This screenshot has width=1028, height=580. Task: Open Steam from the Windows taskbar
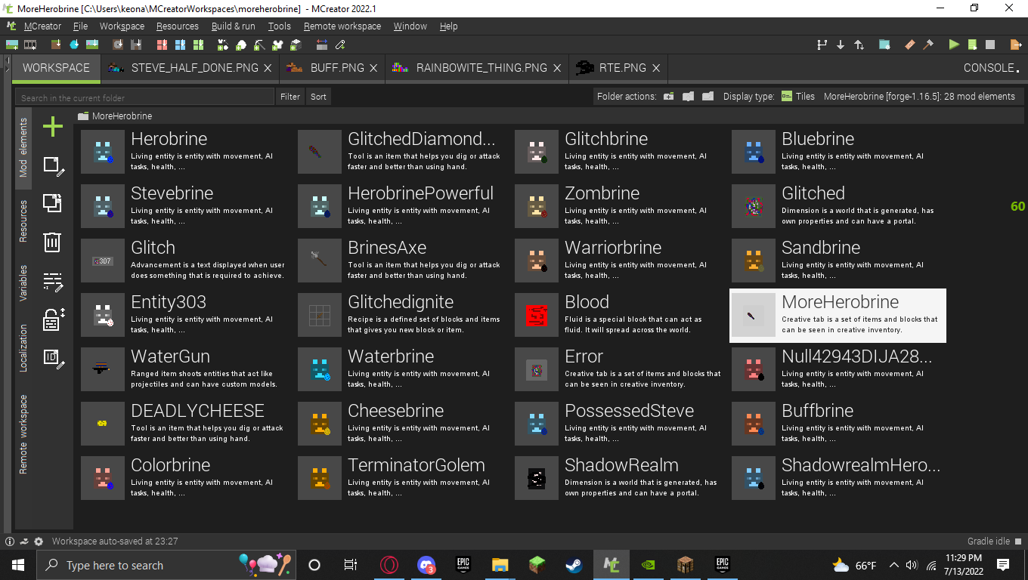pos(574,565)
